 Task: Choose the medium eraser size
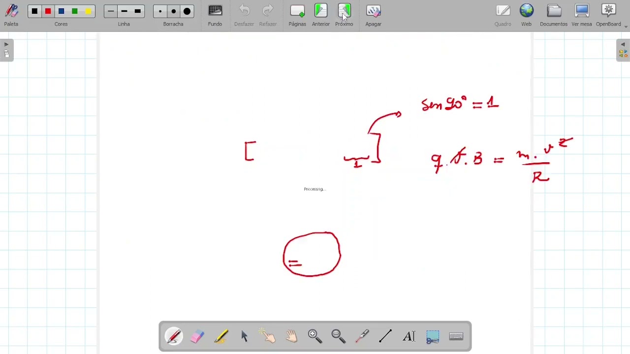[x=173, y=11]
